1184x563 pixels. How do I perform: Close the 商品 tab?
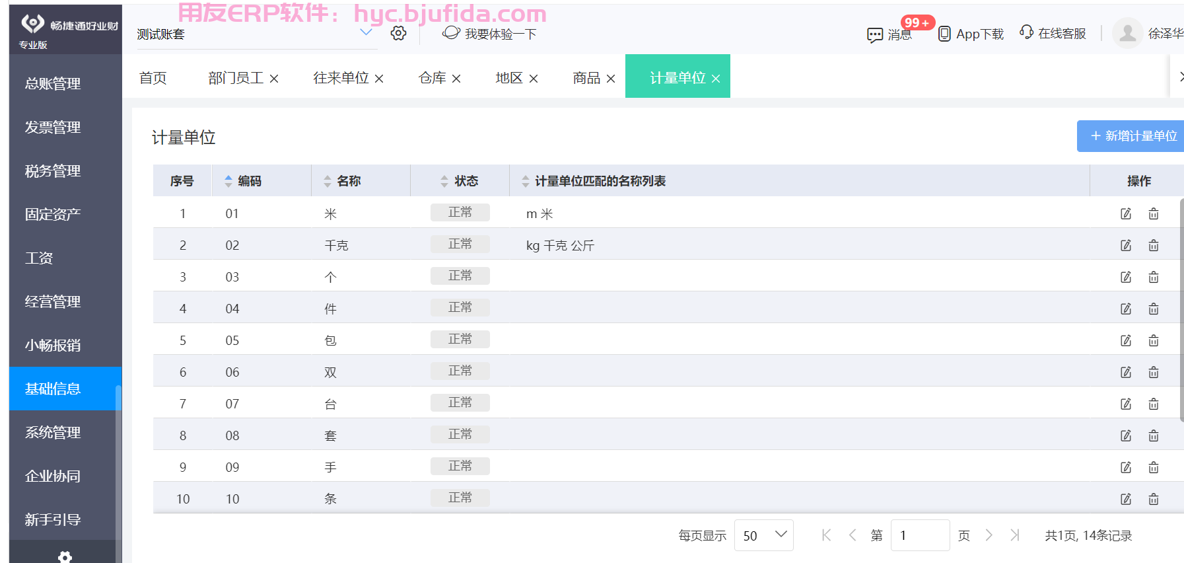(611, 79)
